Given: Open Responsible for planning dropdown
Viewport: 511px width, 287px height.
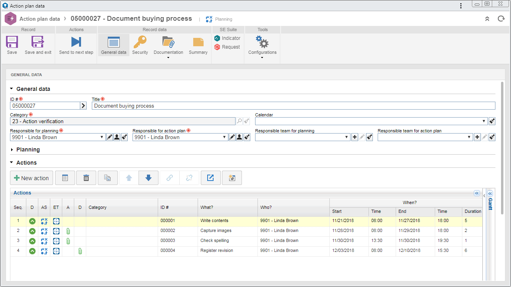Looking at the screenshot, I should pos(102,137).
